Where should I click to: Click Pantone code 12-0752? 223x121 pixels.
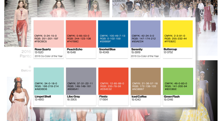click(168, 52)
